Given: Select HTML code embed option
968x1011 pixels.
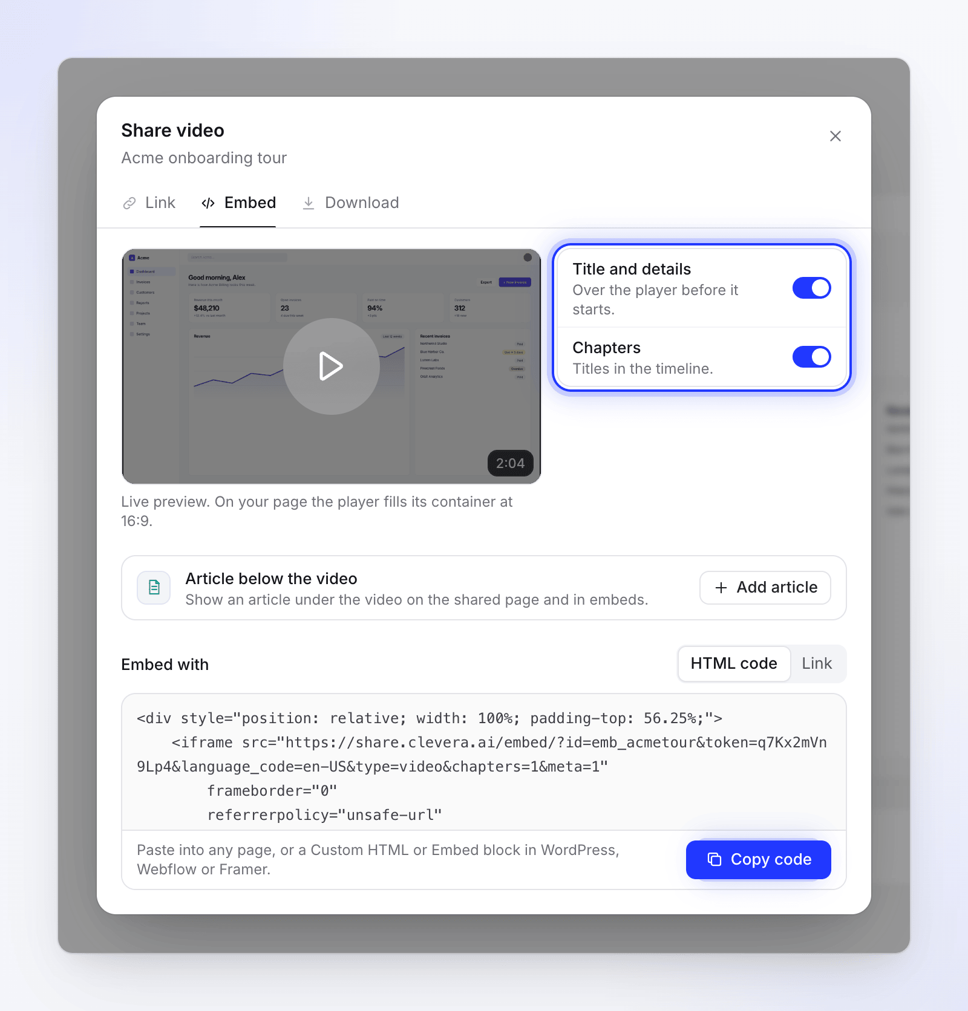Looking at the screenshot, I should pos(734,663).
